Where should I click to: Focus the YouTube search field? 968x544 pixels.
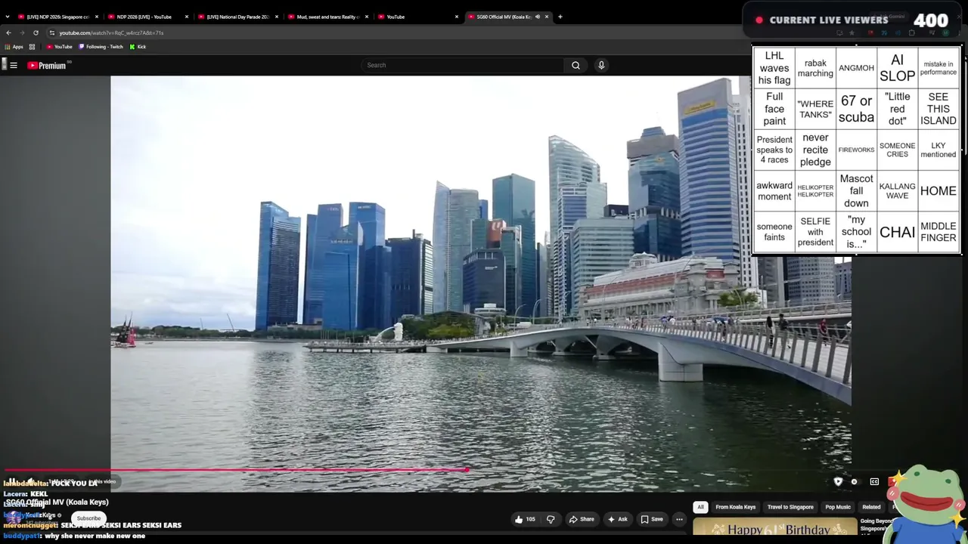(463, 65)
